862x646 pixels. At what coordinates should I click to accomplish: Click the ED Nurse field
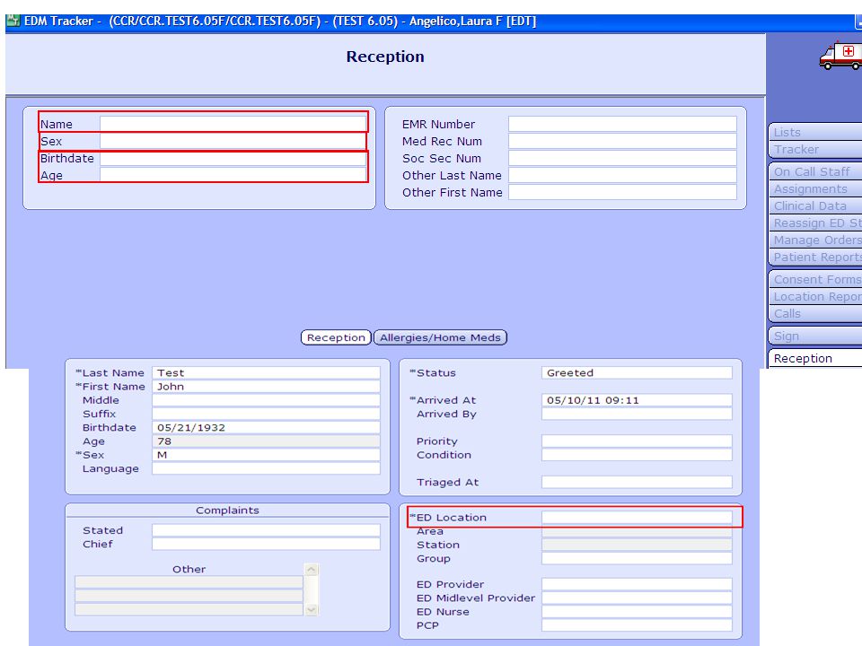coord(638,612)
